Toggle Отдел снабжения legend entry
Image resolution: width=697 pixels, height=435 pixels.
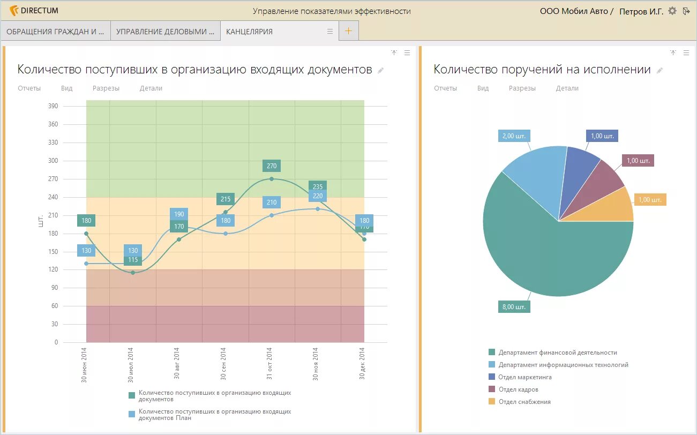coord(519,402)
